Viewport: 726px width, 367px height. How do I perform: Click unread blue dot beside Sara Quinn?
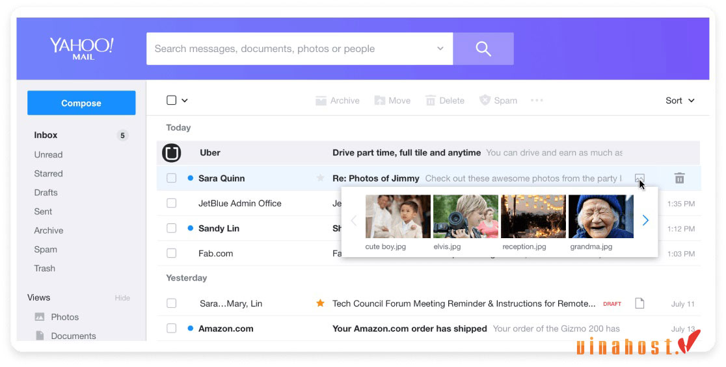[x=191, y=178]
